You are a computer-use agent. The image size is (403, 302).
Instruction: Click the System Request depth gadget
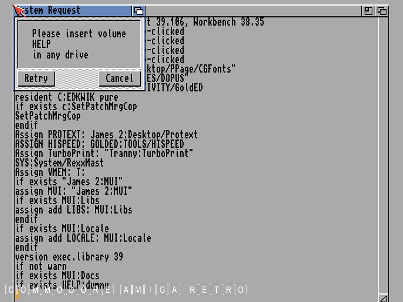coord(138,11)
